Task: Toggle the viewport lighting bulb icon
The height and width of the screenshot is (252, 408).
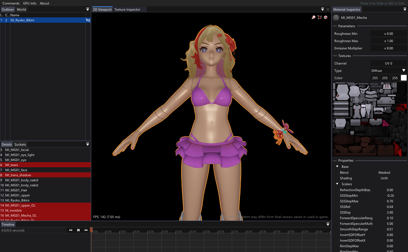Action: pos(314,17)
